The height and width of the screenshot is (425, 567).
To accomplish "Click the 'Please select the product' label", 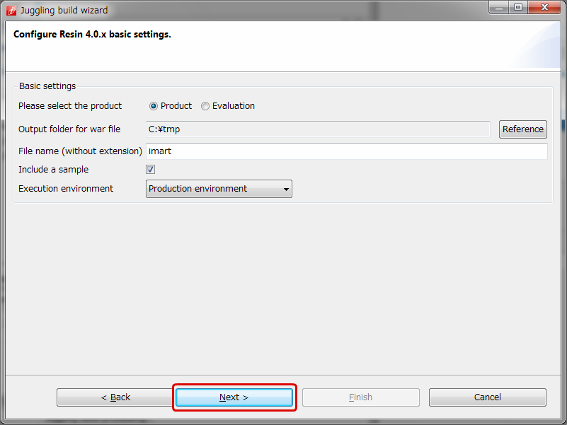I will tap(70, 106).
